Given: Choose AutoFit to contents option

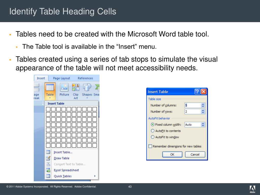Looking at the screenshot, I should pyautogui.click(x=153, y=131).
